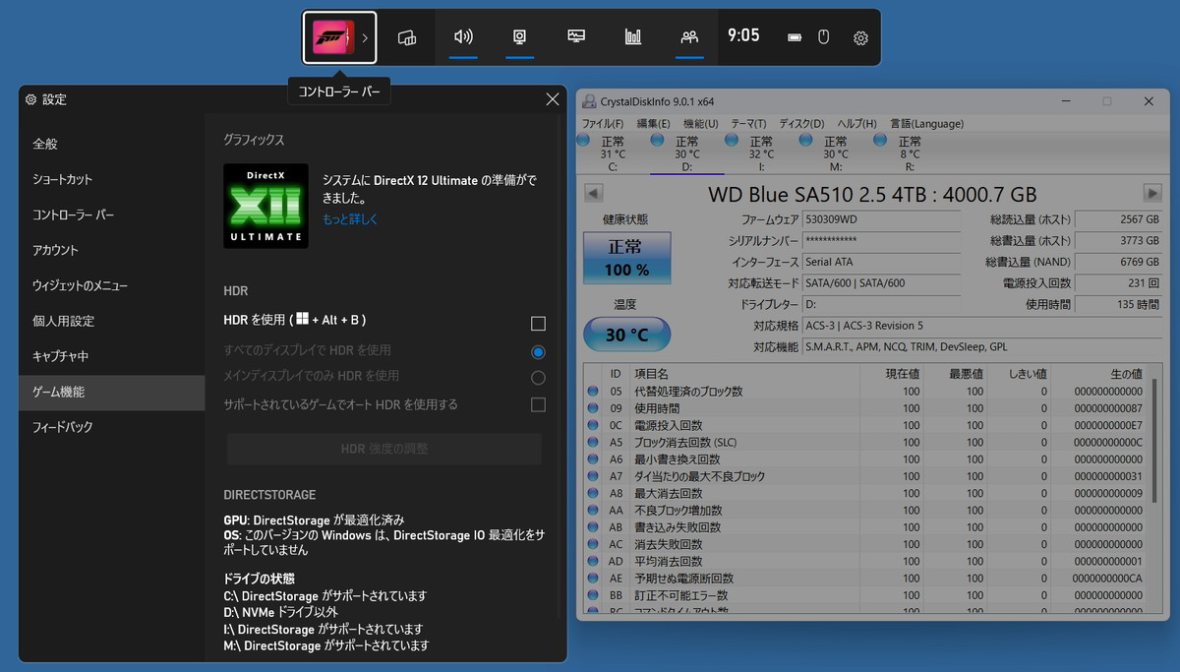This screenshot has width=1180, height=672.
Task: Open the テーマ(T) menu
Action: [748, 124]
